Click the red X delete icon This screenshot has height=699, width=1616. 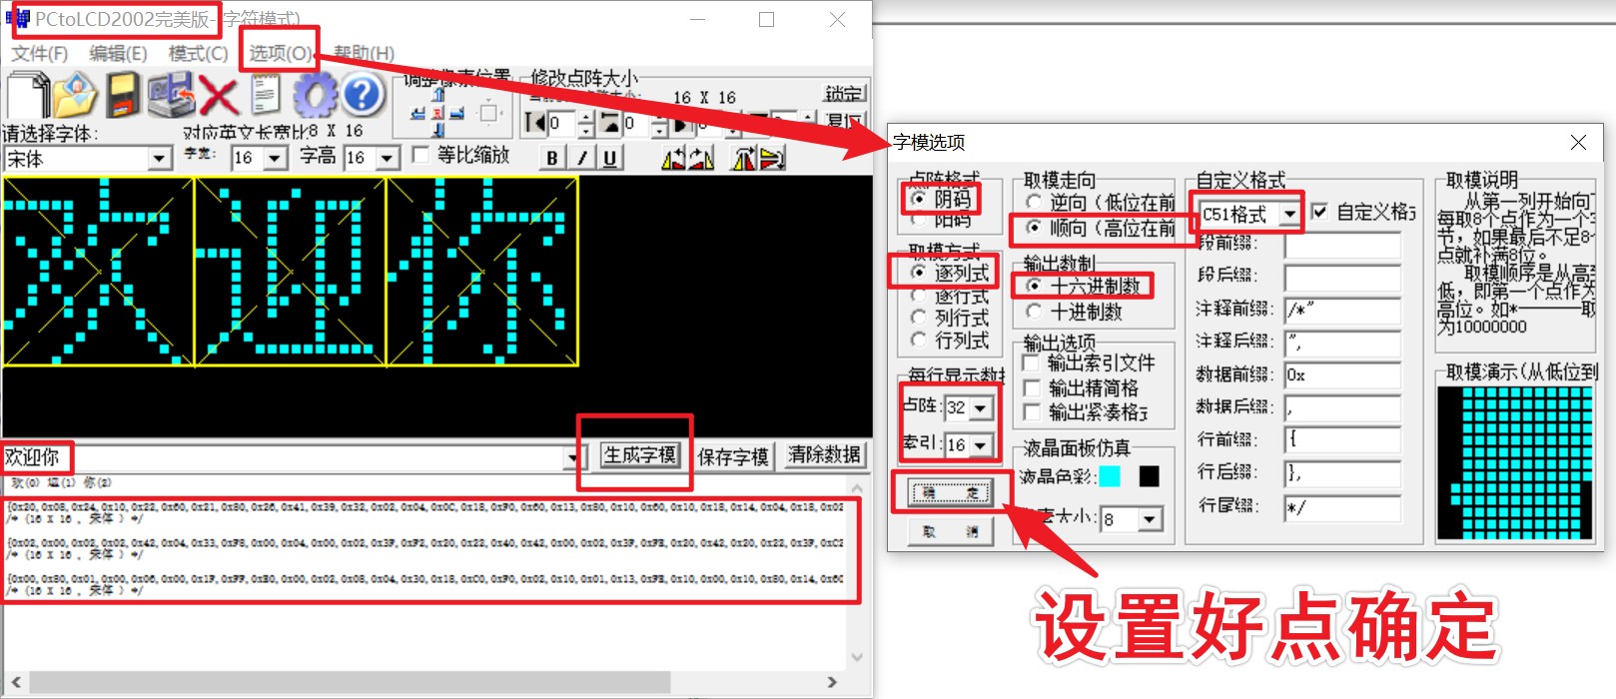point(218,96)
